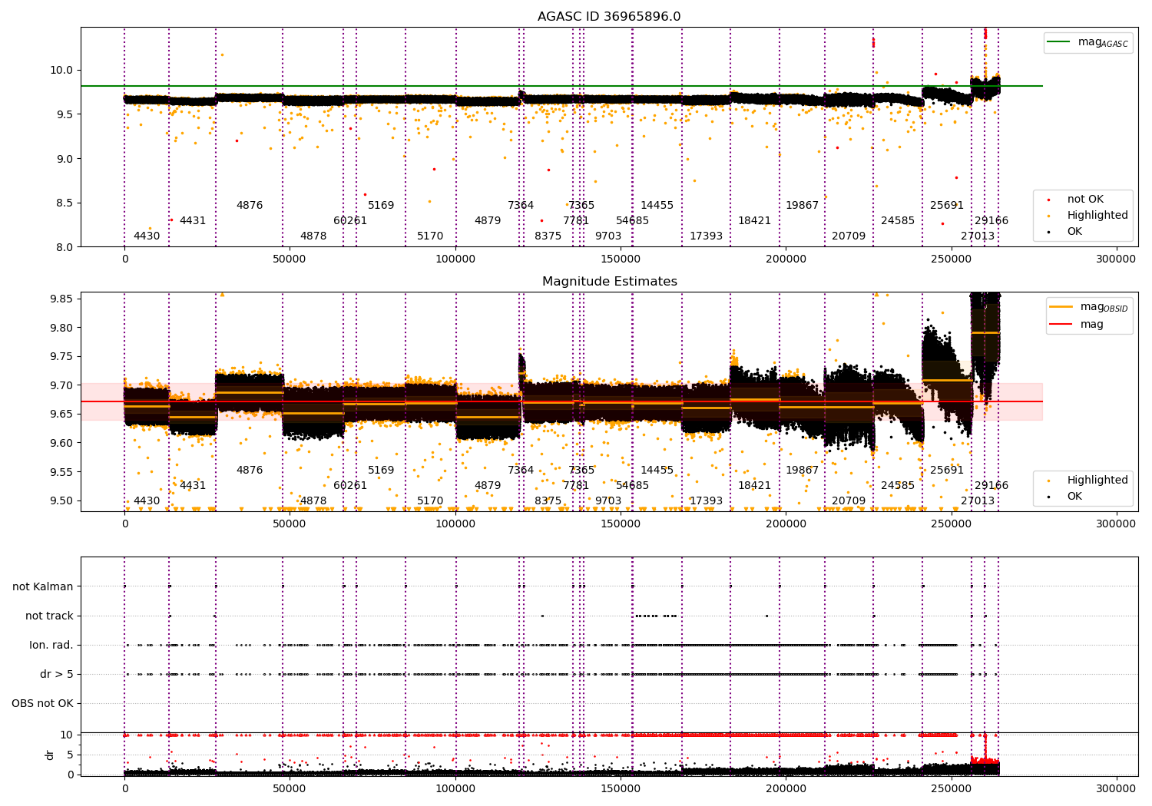Click the "OBS not OK" row label

[x=42, y=704]
